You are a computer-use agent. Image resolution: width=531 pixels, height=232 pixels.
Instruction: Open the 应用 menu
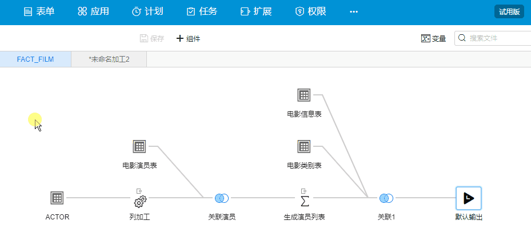[x=93, y=11]
